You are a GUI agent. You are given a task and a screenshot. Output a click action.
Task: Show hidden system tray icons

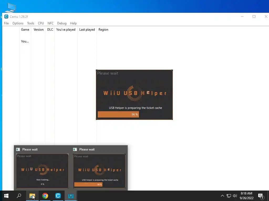(222, 196)
